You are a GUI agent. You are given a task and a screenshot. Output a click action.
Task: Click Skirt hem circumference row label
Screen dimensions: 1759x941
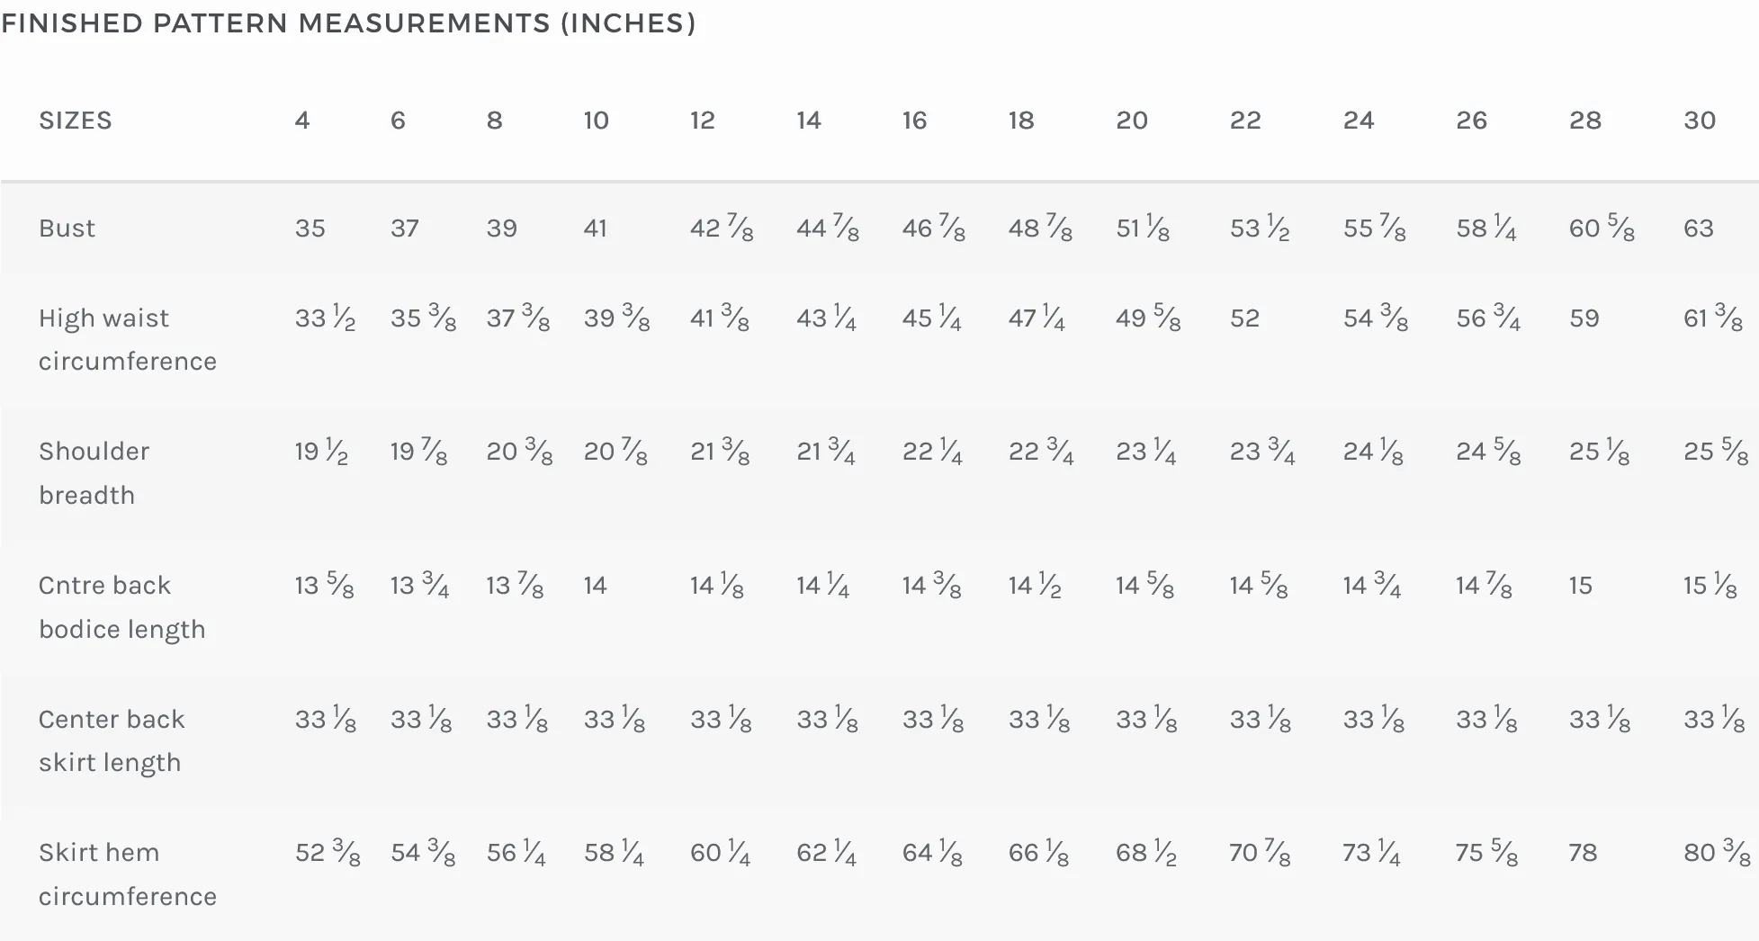(128, 874)
